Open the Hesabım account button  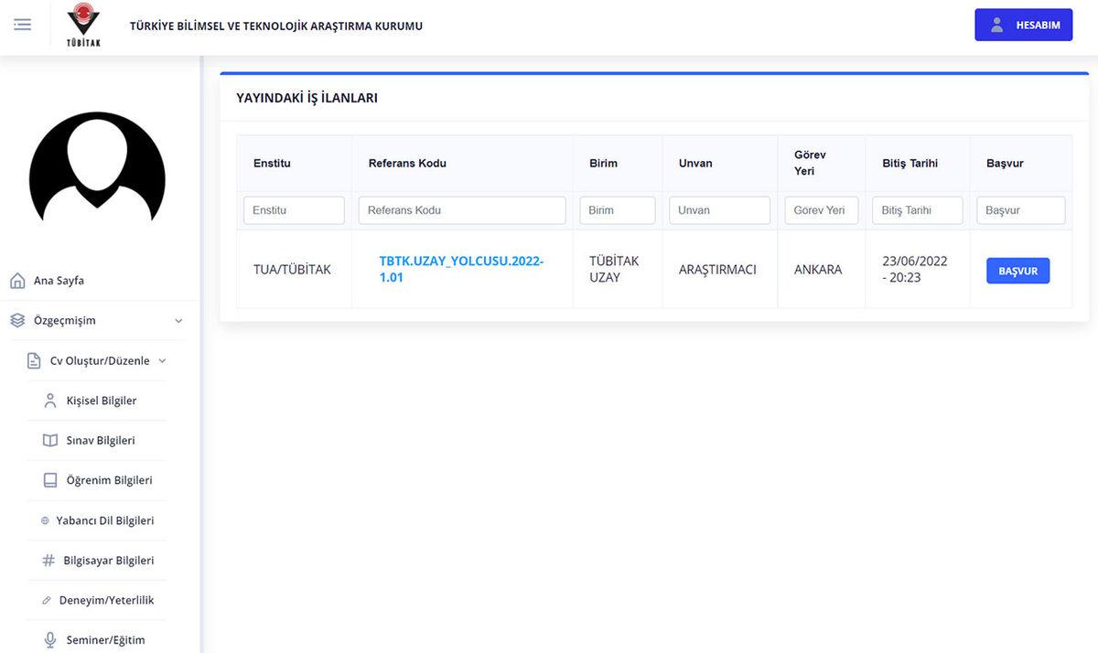1023,25
